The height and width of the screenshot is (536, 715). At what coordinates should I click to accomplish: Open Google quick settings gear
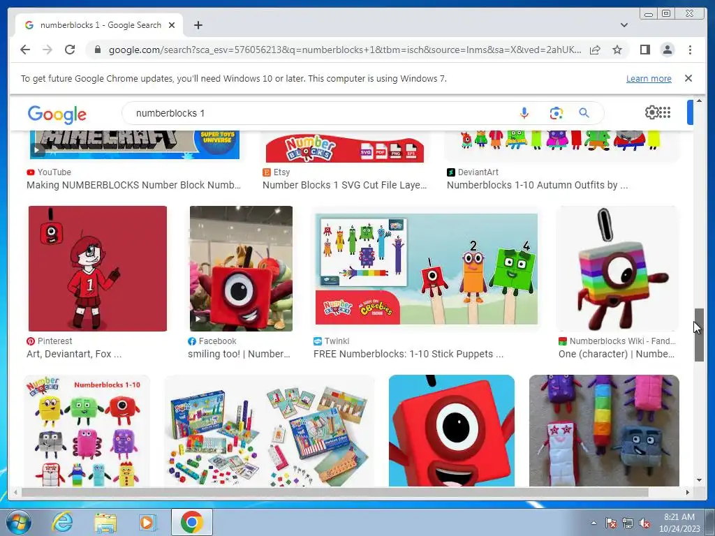tap(651, 112)
